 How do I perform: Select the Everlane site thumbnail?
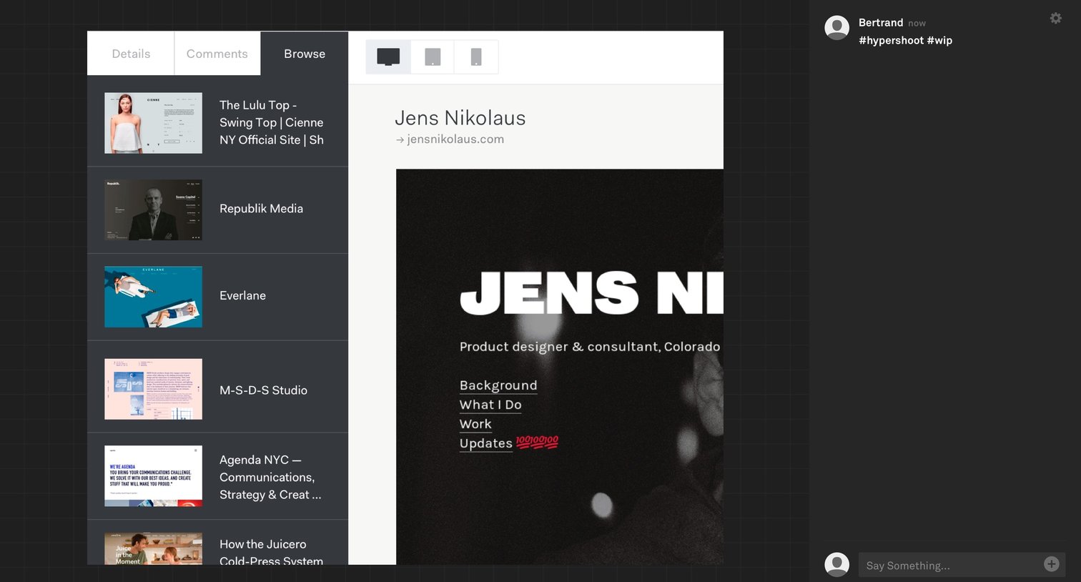coord(153,297)
